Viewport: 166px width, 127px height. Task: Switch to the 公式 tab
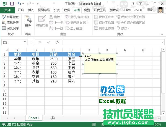(x=57, y=10)
